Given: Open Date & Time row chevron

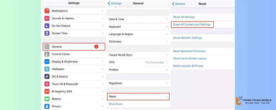Looking at the screenshot, I should click(x=167, y=19).
